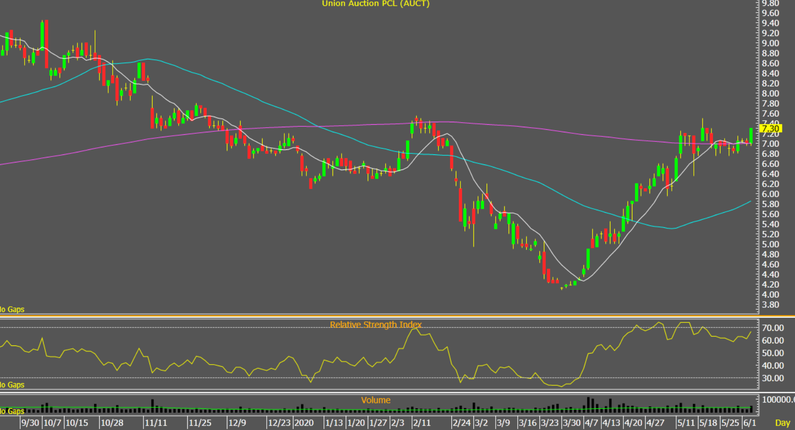795x430 pixels.
Task: Click 'No Gaps' in the RSI panel
Action: 12,385
